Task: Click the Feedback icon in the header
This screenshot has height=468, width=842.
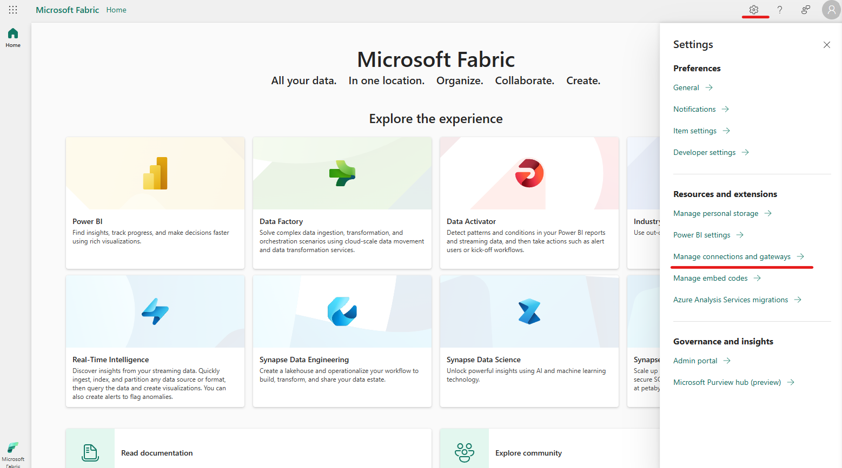Action: click(x=806, y=10)
